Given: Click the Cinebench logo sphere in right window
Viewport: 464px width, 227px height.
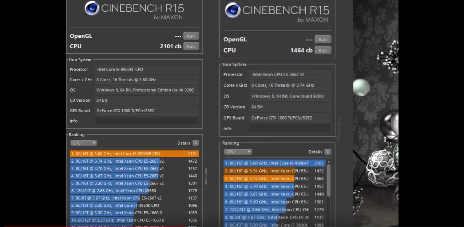Looking at the screenshot, I should point(233,10).
